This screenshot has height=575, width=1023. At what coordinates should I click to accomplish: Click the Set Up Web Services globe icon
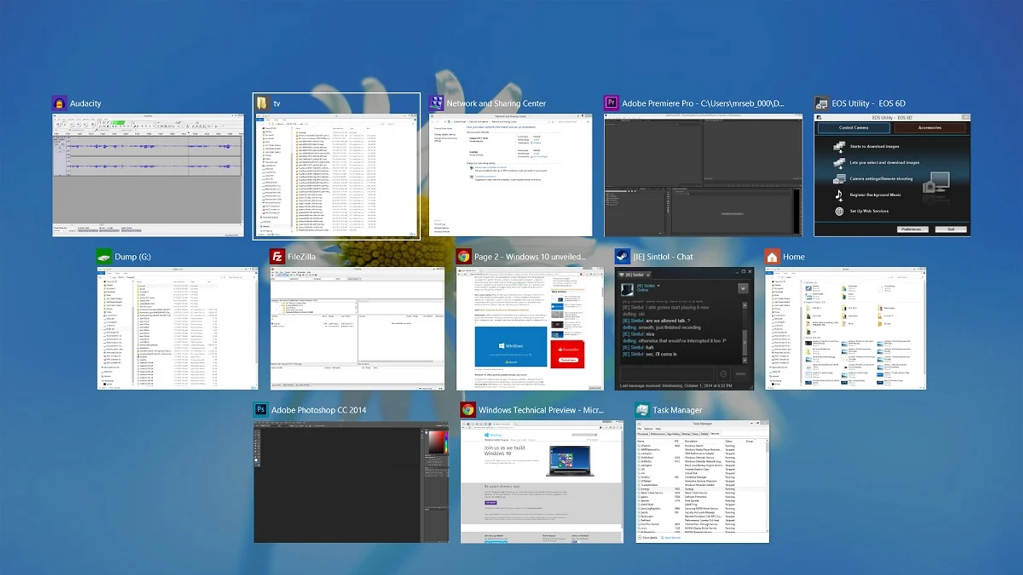[839, 211]
